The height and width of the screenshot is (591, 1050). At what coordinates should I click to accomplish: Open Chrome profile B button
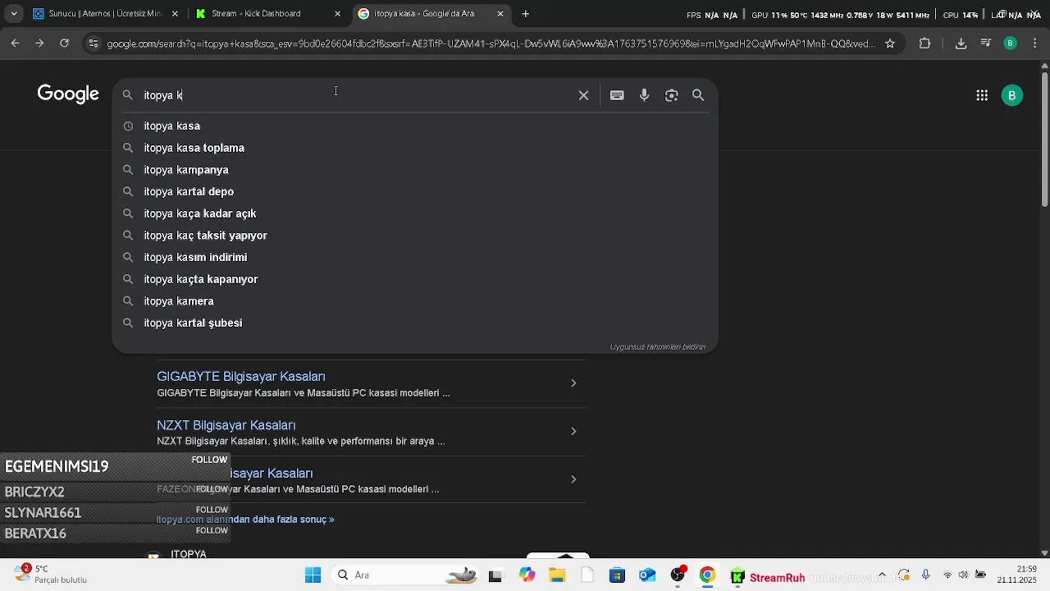click(x=1011, y=44)
